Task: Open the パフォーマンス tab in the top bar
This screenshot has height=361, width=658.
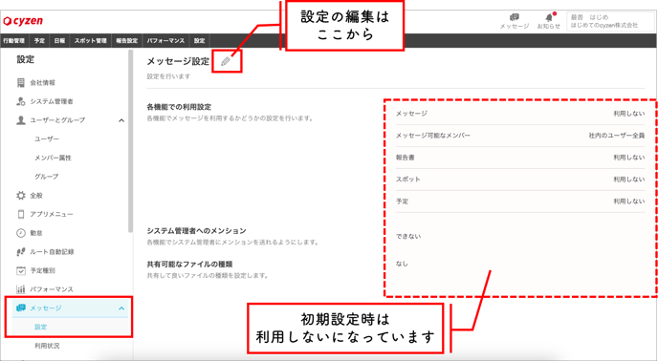Action: (165, 41)
